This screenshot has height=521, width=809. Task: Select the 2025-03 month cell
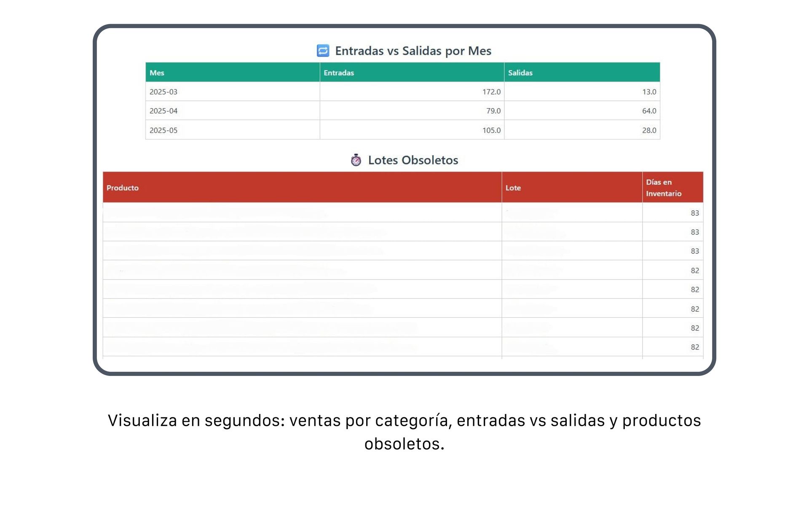coord(163,91)
